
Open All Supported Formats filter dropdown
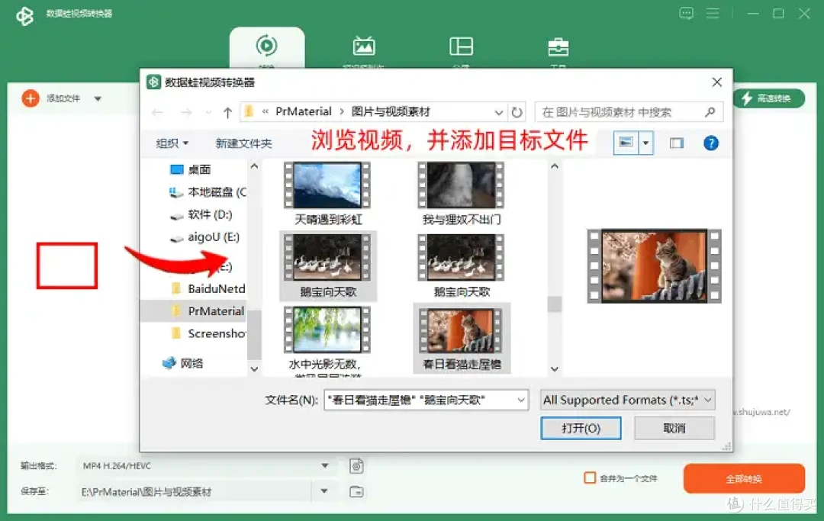[627, 400]
